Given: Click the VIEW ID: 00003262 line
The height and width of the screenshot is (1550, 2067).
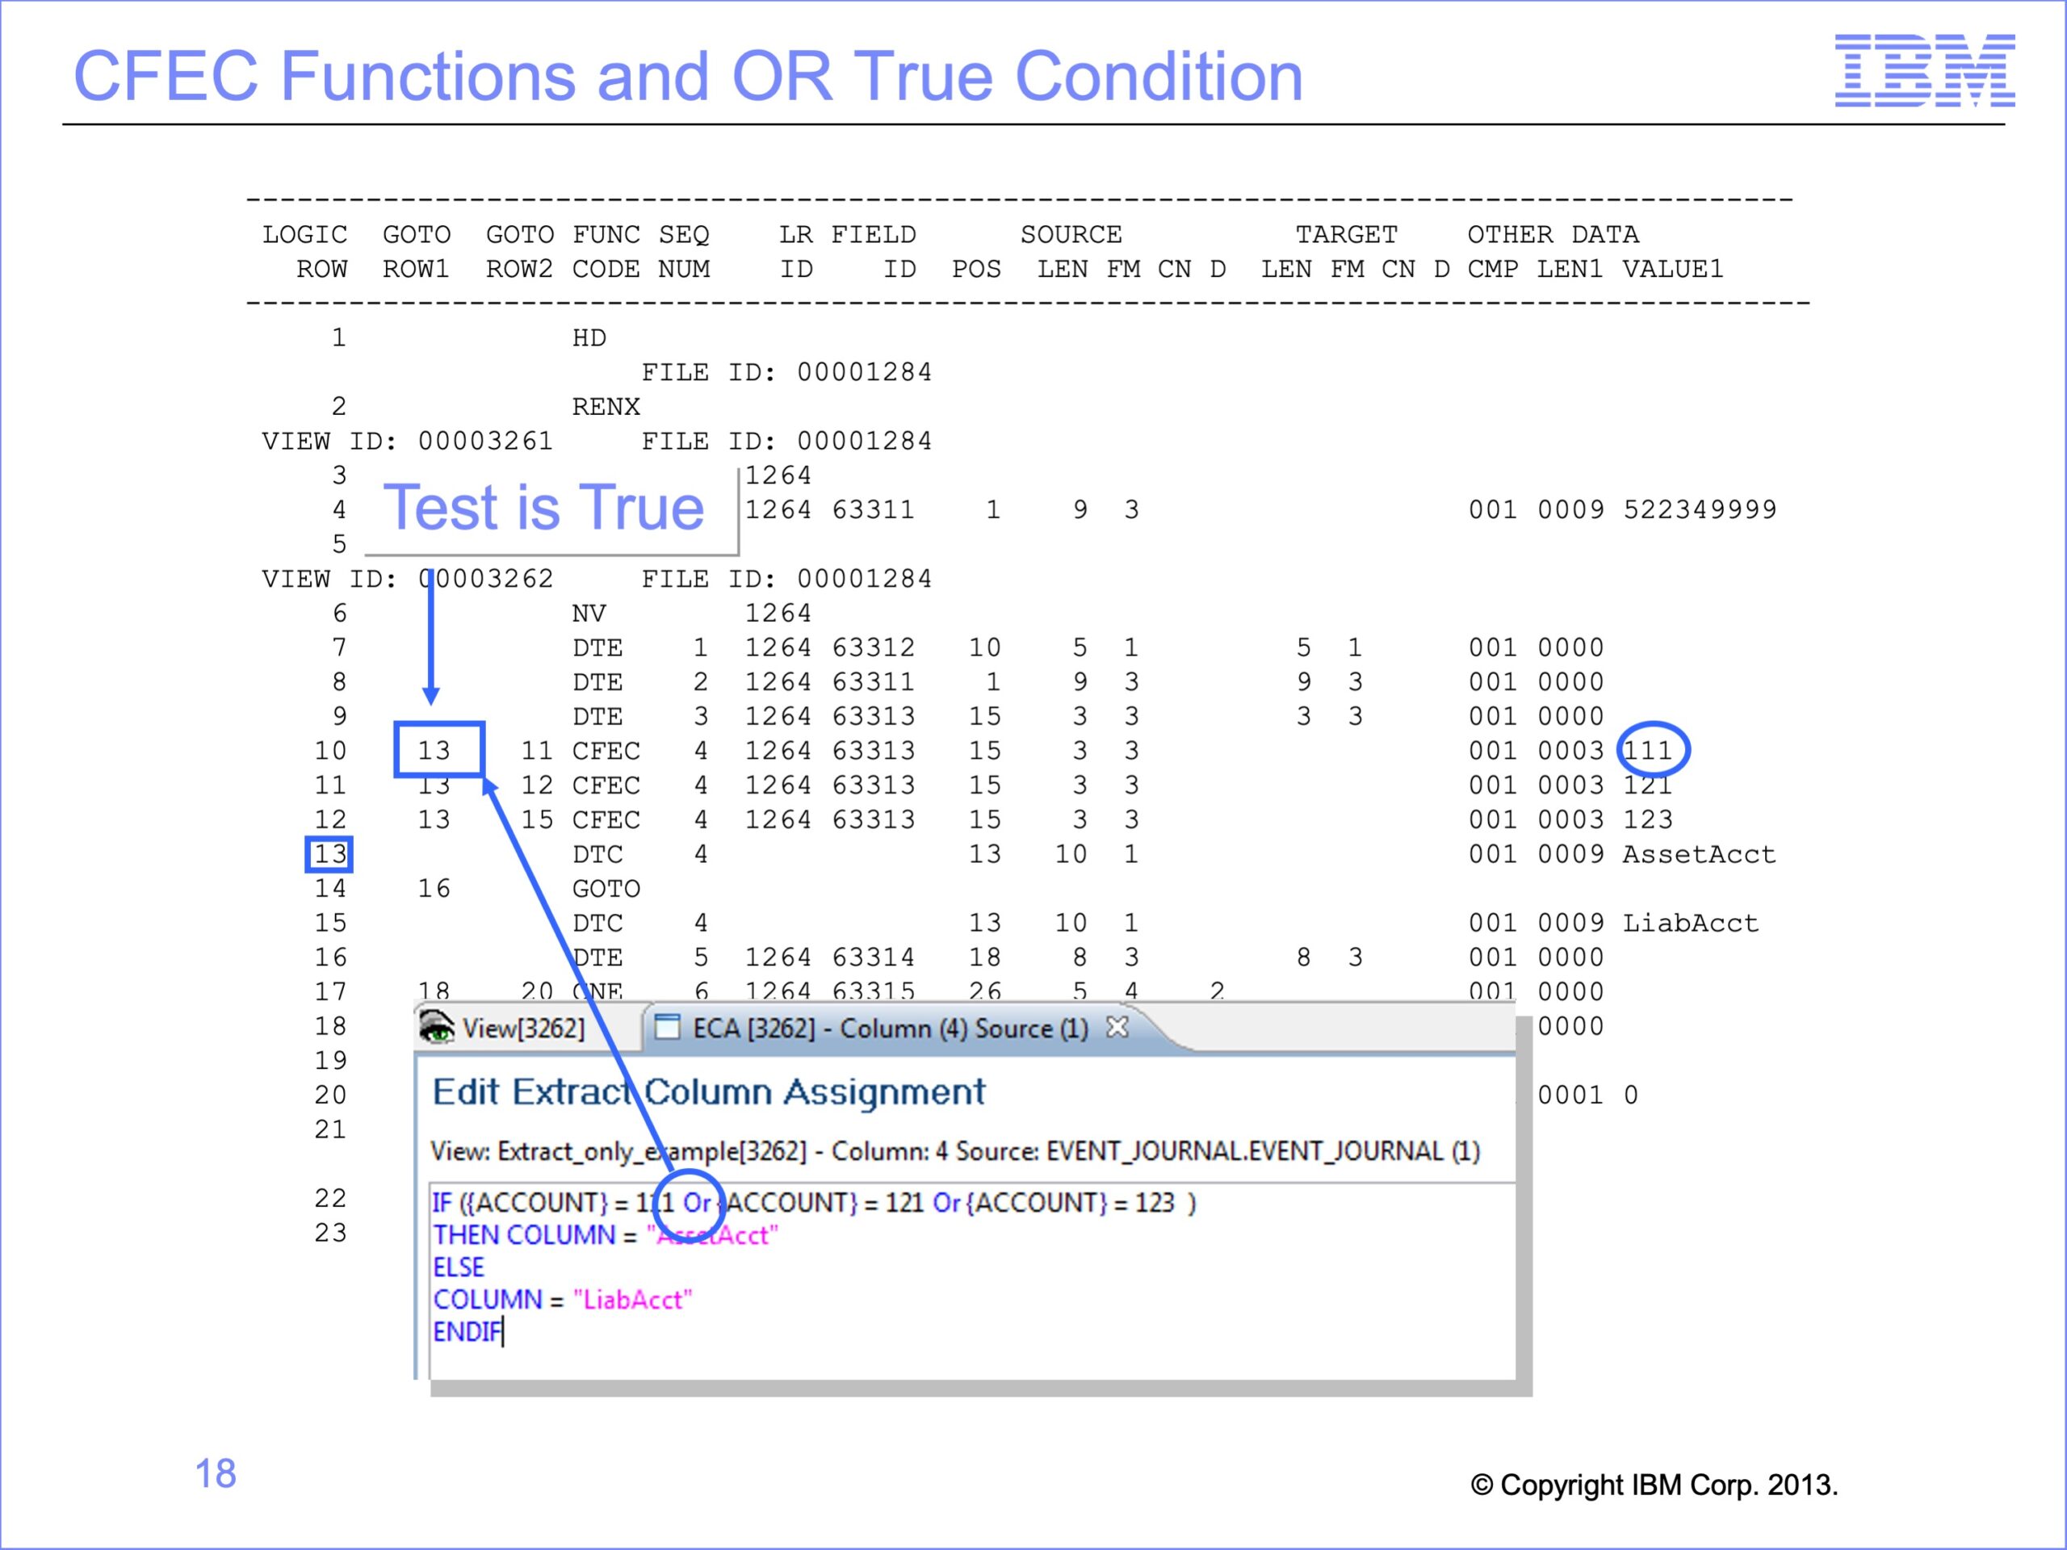Looking at the screenshot, I should pyautogui.click(x=408, y=580).
